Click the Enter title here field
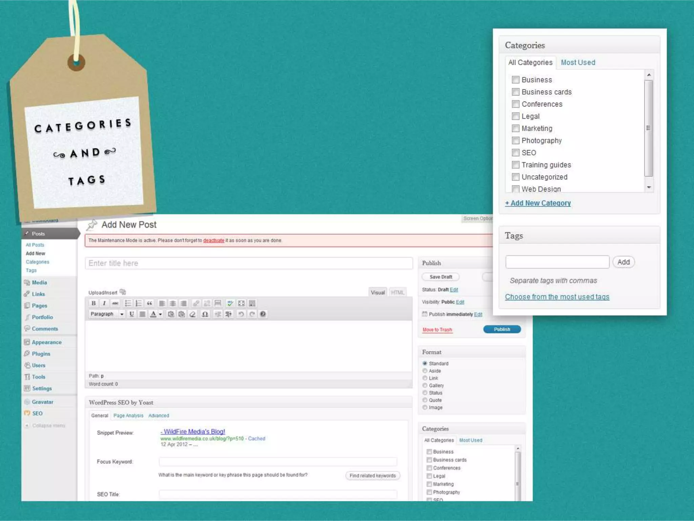The image size is (694, 521). point(249,263)
